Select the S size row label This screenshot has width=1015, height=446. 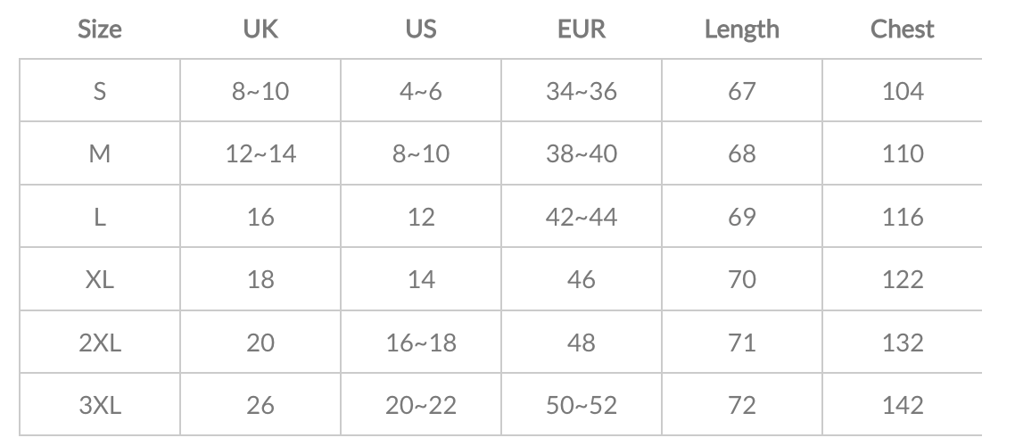coord(100,91)
